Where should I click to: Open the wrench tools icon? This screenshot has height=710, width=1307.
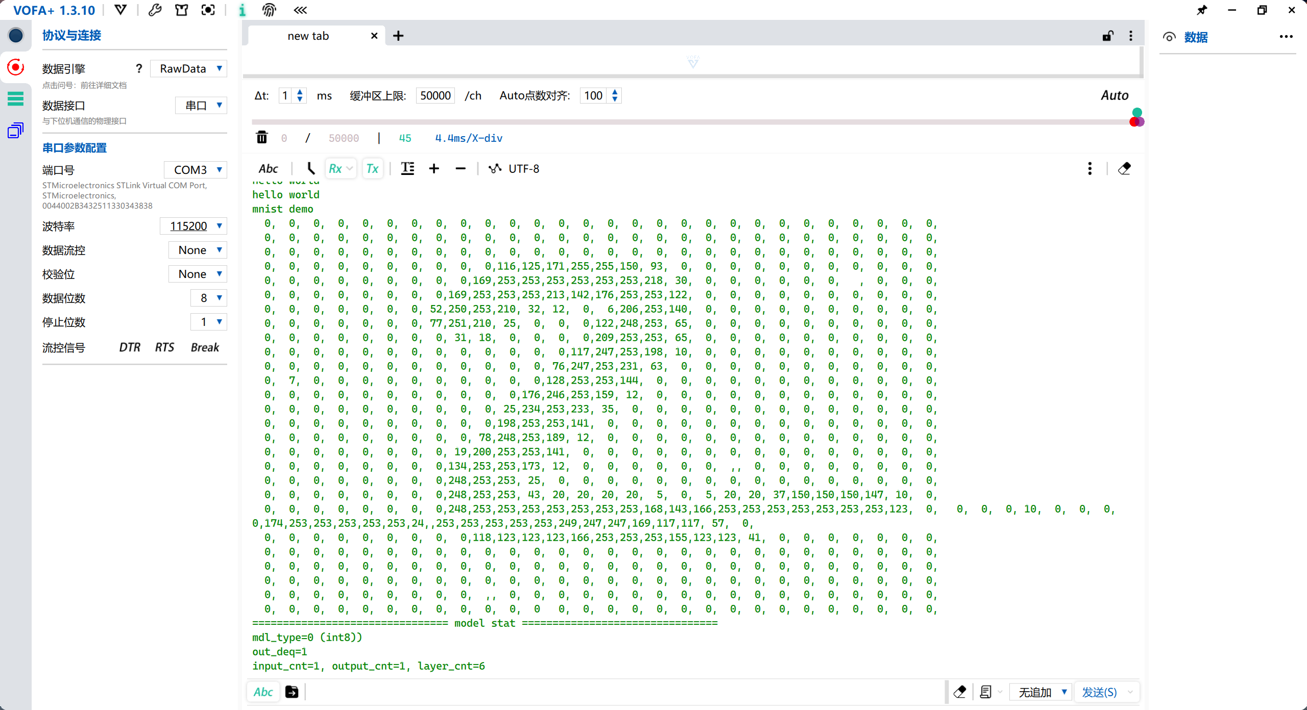(155, 10)
